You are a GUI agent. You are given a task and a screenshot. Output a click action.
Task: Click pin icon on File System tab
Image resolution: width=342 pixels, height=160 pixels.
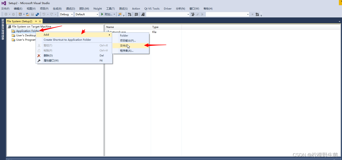36,21
